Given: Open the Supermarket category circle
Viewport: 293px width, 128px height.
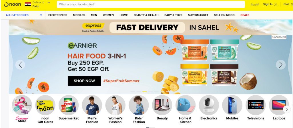Looking at the screenshot, I should 69,105.
